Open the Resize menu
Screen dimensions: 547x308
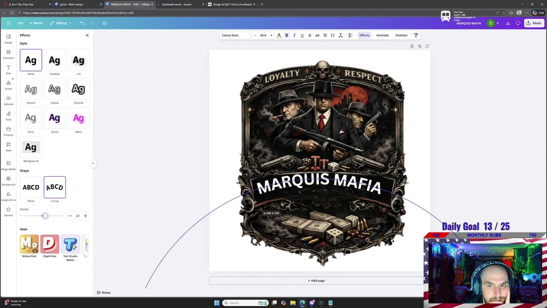coord(35,23)
